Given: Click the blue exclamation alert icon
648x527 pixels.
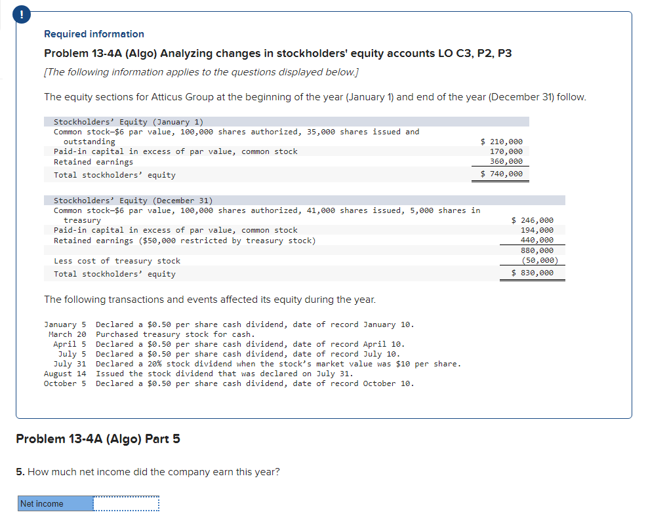Looking at the screenshot, I should [x=20, y=14].
